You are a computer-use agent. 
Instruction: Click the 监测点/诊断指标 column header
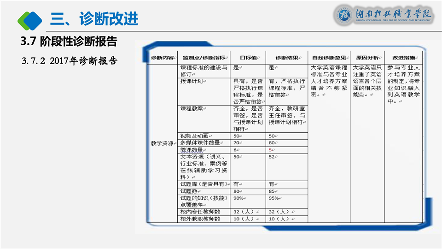click(x=204, y=58)
